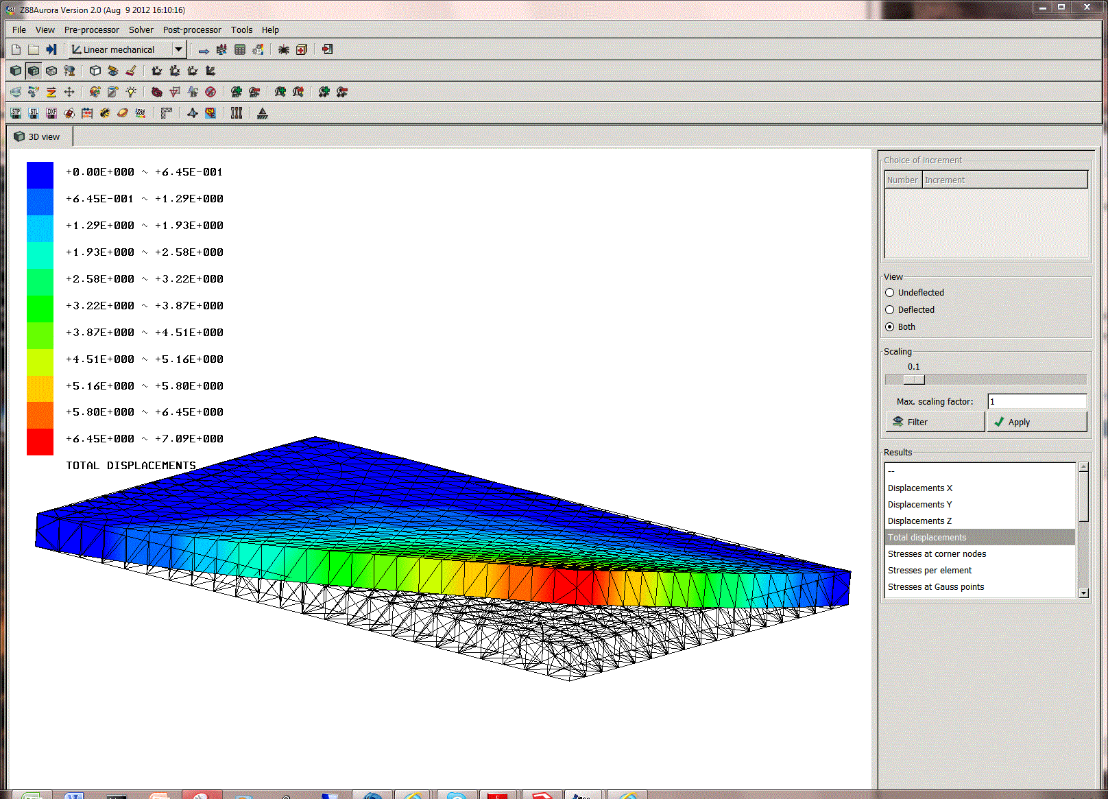1108x799 pixels.
Task: Choose the Both view radio button
Action: (890, 327)
